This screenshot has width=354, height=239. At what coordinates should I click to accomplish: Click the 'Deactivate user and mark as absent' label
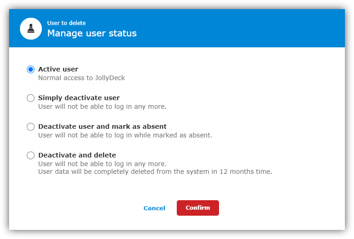click(102, 127)
